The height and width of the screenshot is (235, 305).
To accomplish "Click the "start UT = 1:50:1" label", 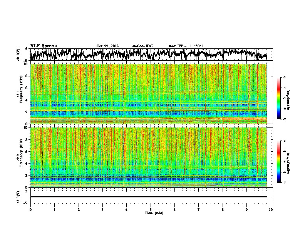I will tap(186, 46).
